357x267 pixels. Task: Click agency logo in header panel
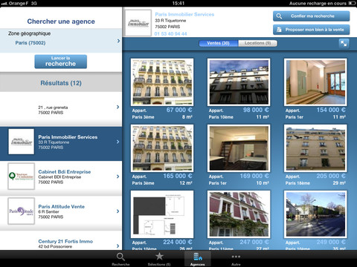pyautogui.click(x=138, y=23)
